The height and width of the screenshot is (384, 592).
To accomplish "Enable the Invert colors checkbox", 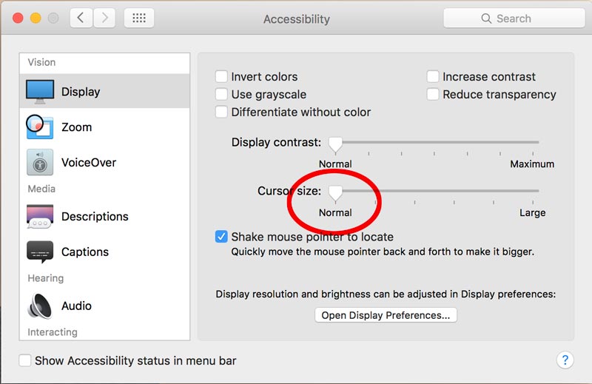I will coord(221,77).
